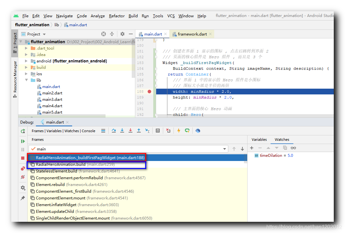Screen dimensions: 345x233
Task: Expand build folder
Action: 26,68
